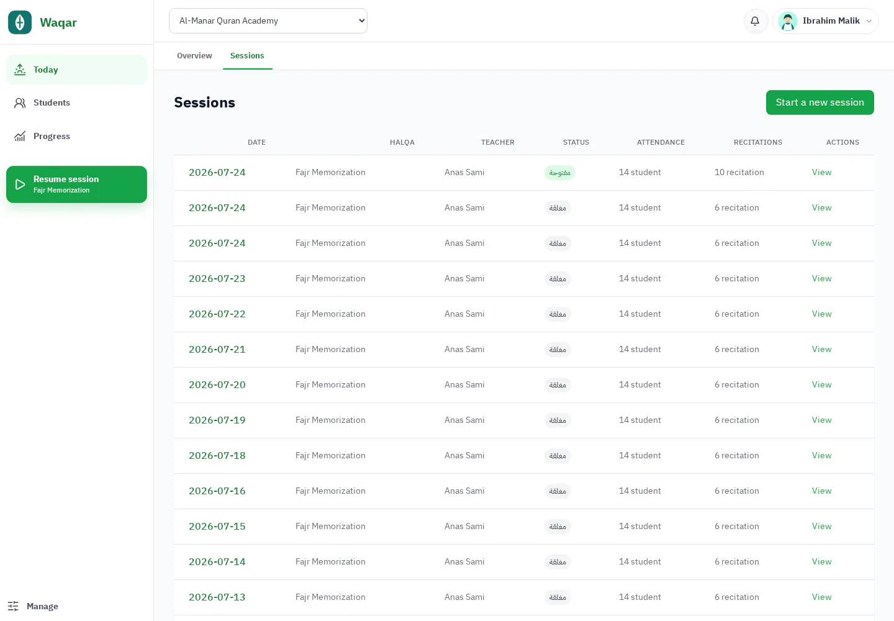Expand the Ibrahim Malik user menu chevron
The height and width of the screenshot is (621, 894).
click(x=869, y=21)
